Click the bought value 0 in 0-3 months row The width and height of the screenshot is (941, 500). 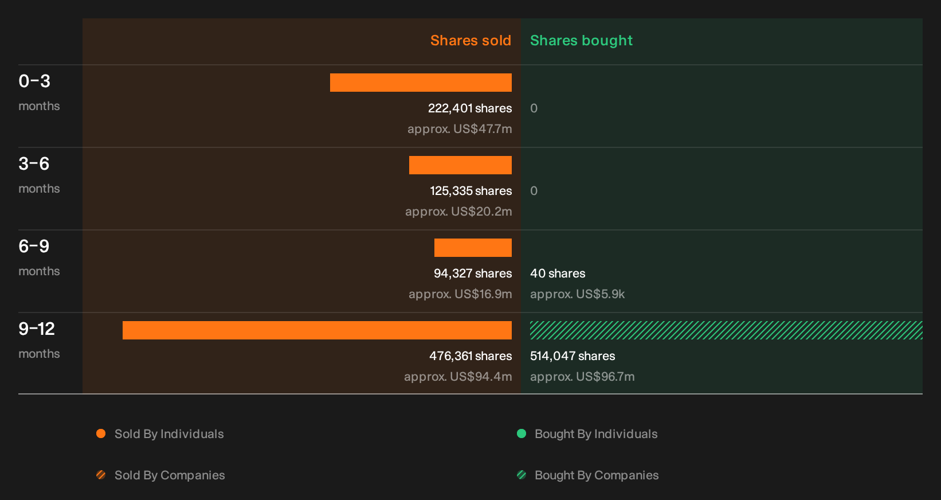(x=534, y=108)
